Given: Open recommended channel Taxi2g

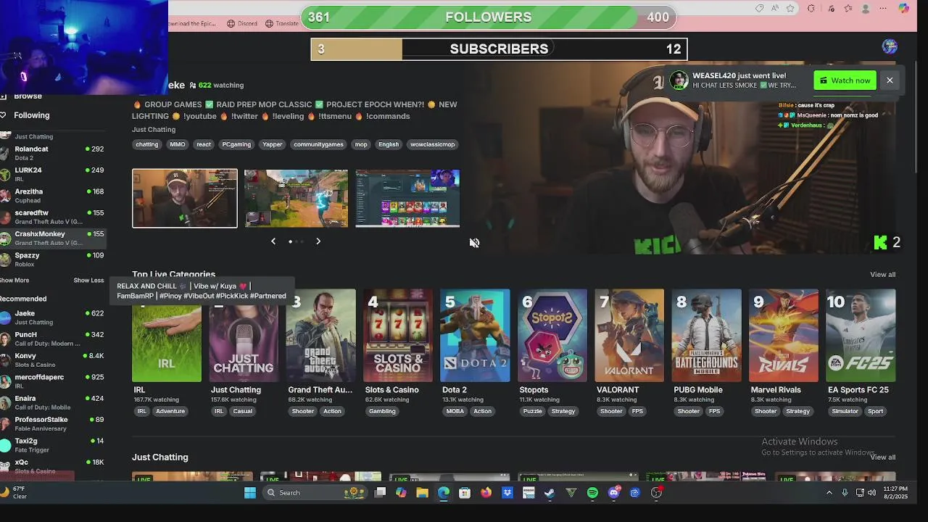Looking at the screenshot, I should [x=52, y=445].
